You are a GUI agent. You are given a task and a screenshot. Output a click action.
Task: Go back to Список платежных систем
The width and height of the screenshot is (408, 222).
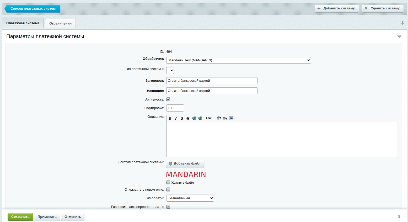tap(33, 9)
